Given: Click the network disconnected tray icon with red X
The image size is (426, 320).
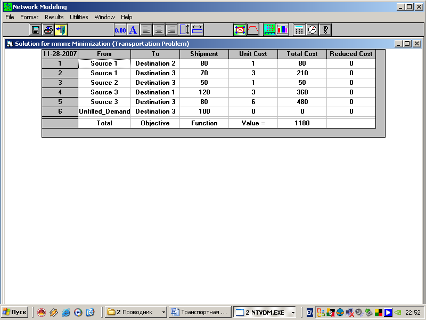Looking at the screenshot, I should [349, 313].
